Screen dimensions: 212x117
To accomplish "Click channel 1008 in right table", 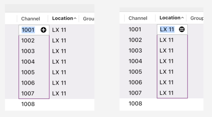I will pos(135,104).
